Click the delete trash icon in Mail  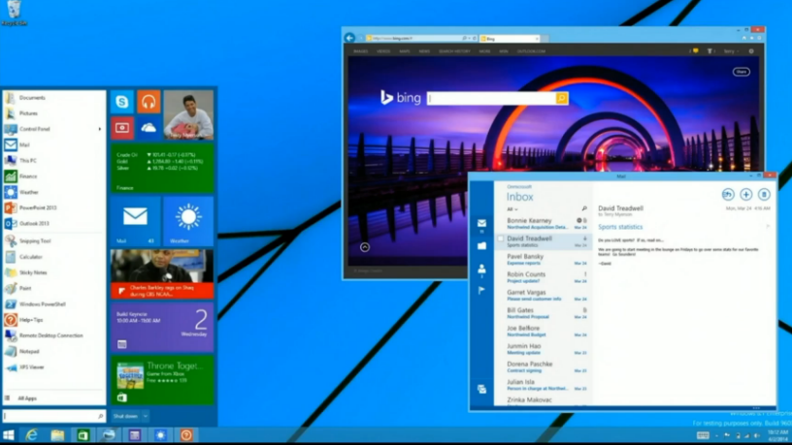[764, 194]
